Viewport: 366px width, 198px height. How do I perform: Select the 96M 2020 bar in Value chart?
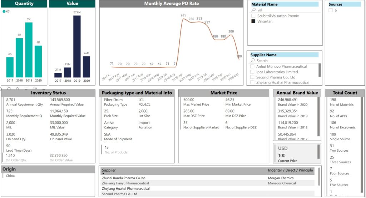click(86, 67)
